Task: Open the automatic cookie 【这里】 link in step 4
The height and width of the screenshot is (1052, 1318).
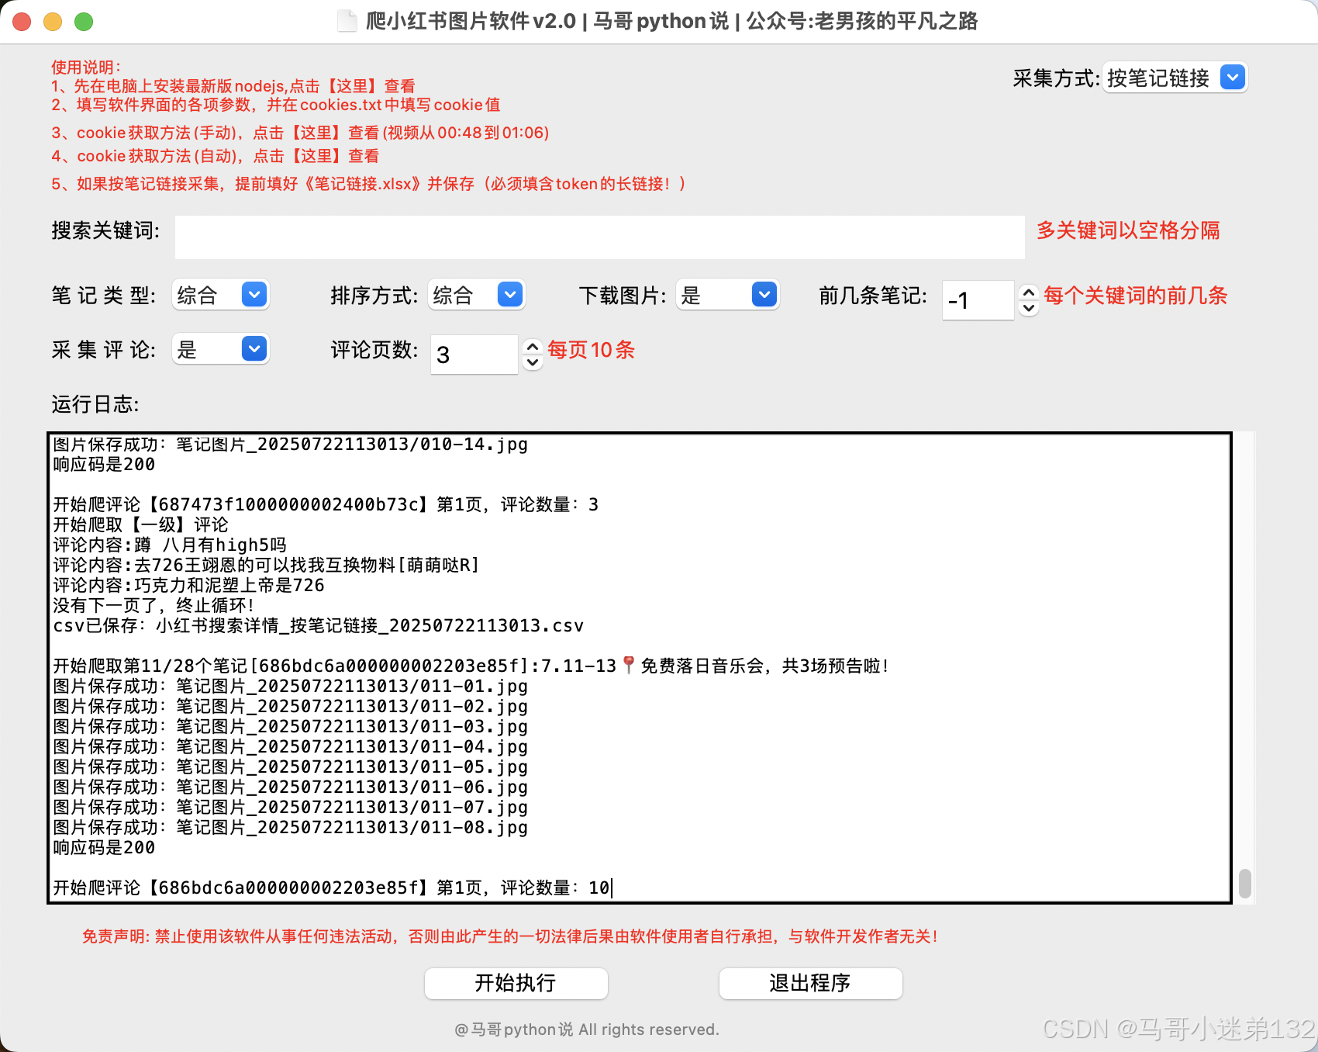Action: [316, 156]
